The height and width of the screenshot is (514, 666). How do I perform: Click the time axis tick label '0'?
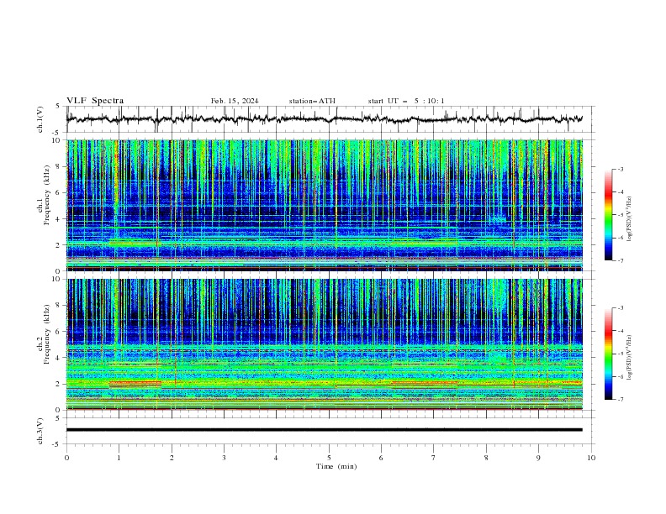point(66,458)
